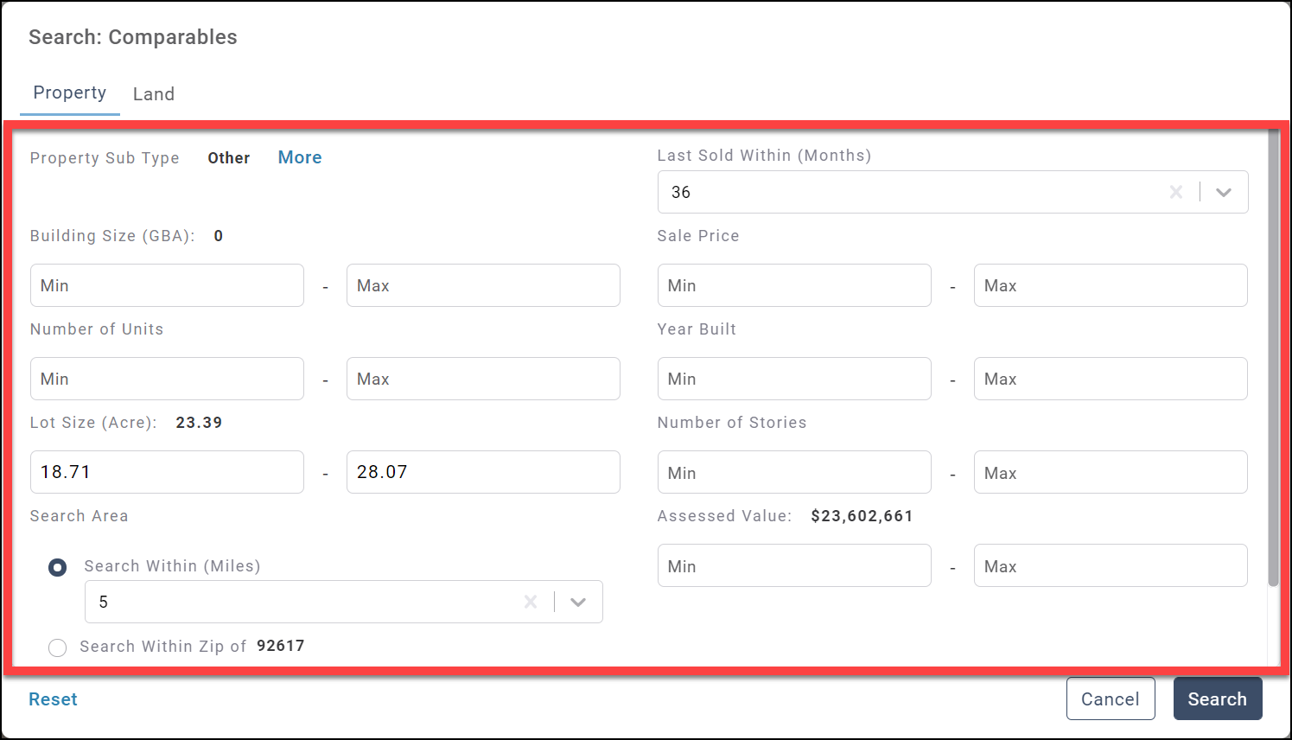Select Search Within Miles radio option

tap(58, 567)
